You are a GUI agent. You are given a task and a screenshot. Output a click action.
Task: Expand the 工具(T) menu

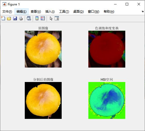pyautogui.click(x=64, y=12)
